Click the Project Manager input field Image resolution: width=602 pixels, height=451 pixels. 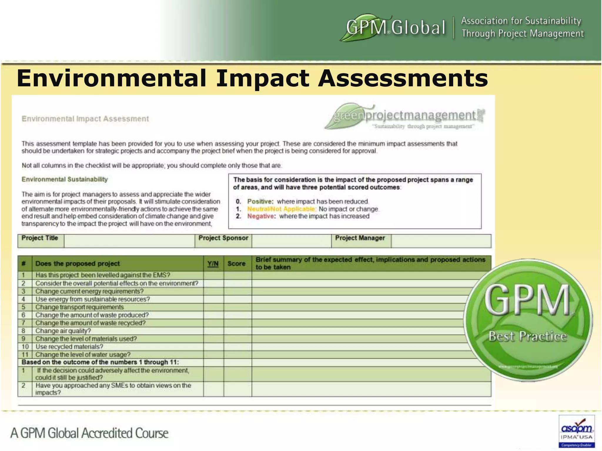click(441, 241)
